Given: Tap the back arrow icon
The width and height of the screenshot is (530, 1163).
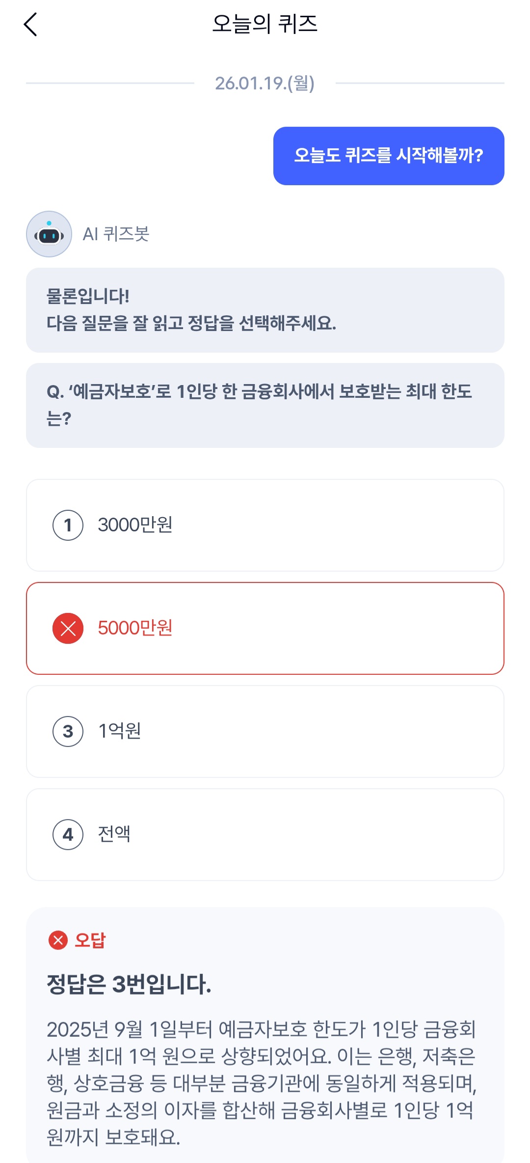Looking at the screenshot, I should point(30,25).
